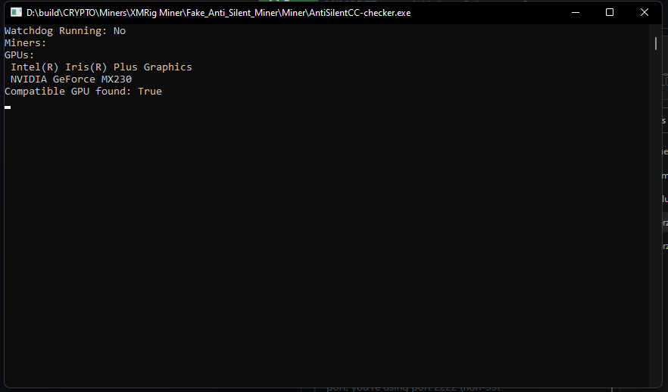Click the title bar path text
Image resolution: width=668 pixels, height=392 pixels.
tap(219, 13)
